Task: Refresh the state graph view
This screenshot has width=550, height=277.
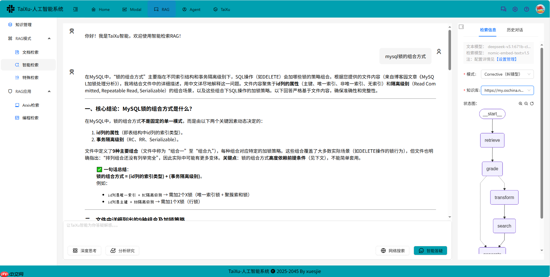Action: pyautogui.click(x=532, y=103)
